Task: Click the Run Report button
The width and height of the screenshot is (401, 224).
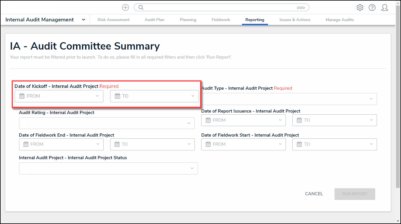Action: (x=354, y=194)
